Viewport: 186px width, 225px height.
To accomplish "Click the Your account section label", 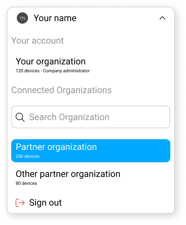I will click(38, 40).
